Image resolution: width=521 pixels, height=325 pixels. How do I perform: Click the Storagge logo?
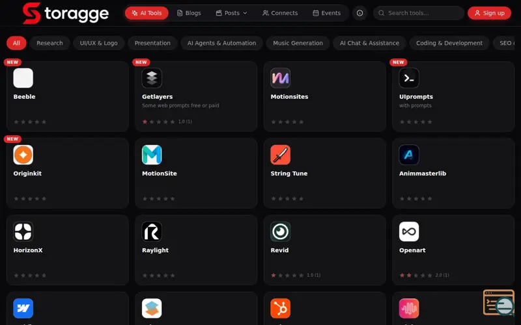click(66, 13)
